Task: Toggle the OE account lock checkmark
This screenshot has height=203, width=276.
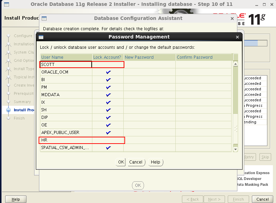Action: tap(108, 125)
